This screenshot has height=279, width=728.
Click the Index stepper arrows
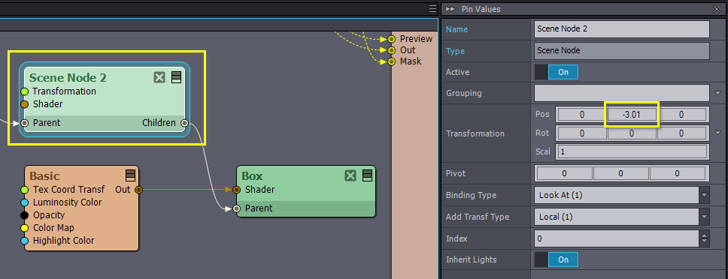point(705,238)
